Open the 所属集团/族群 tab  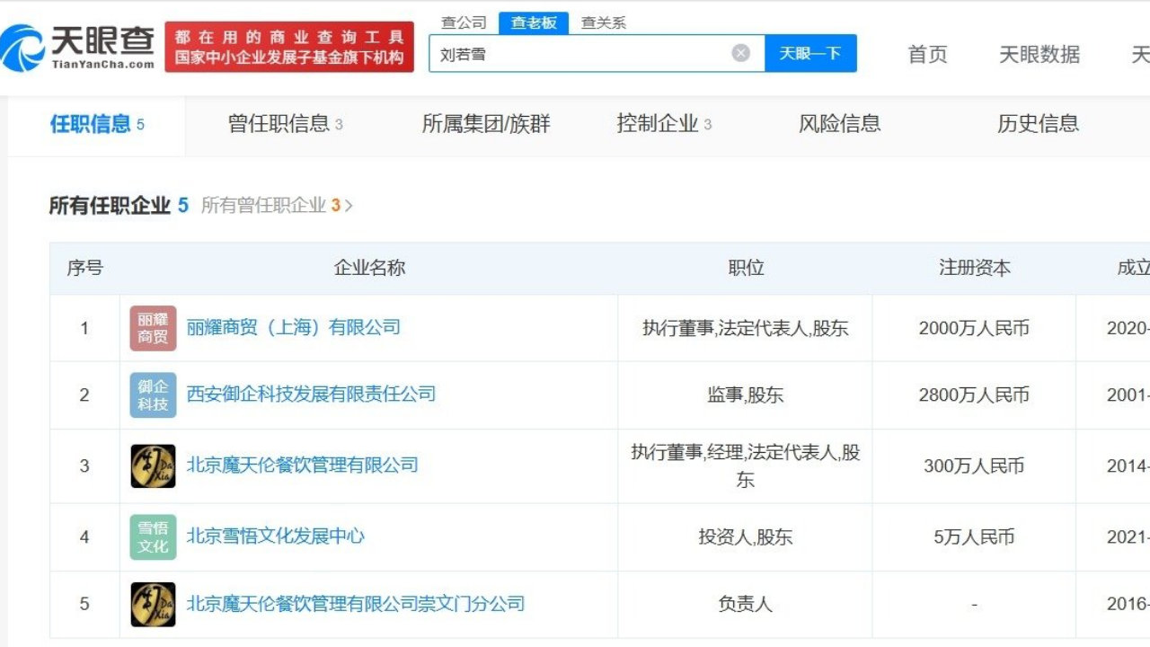coord(486,124)
